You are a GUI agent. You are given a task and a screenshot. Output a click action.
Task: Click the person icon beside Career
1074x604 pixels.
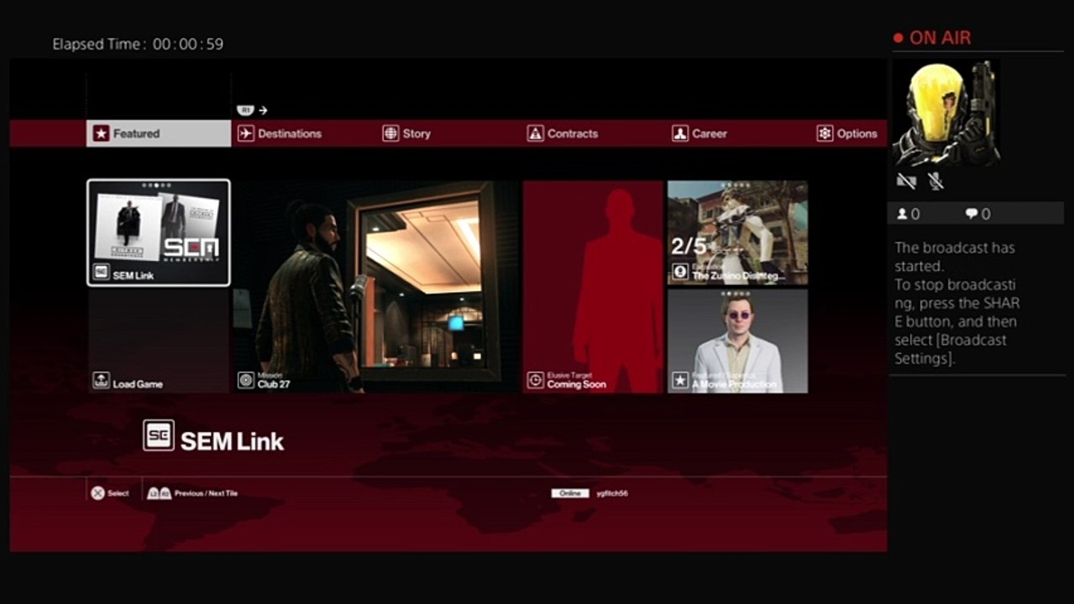click(x=680, y=133)
